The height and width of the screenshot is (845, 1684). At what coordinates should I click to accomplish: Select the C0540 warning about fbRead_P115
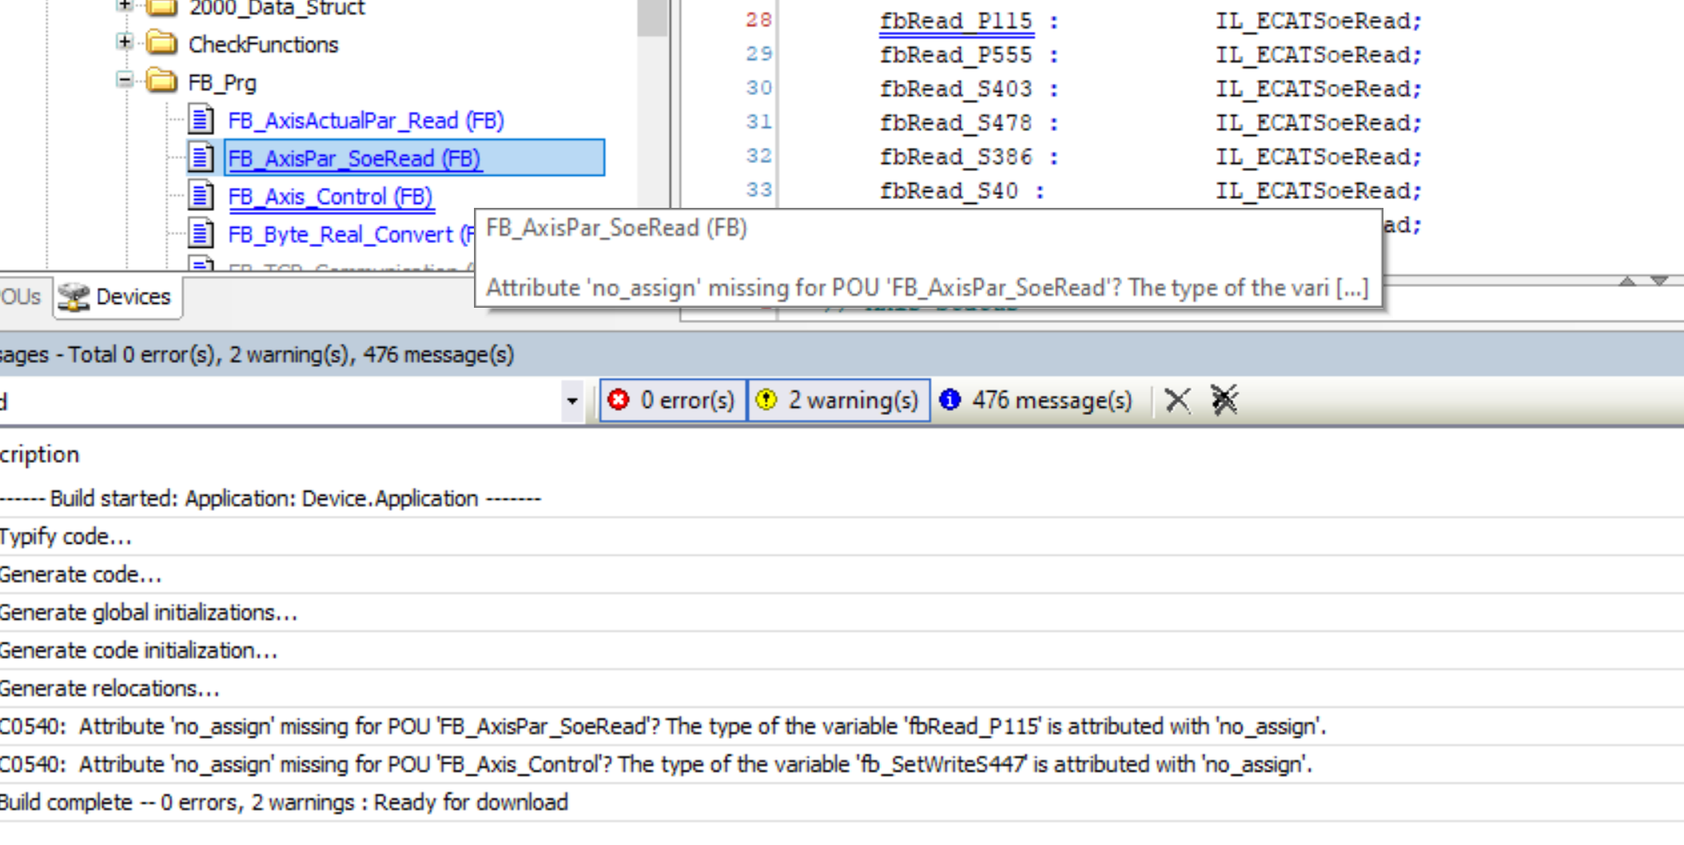[x=662, y=727]
